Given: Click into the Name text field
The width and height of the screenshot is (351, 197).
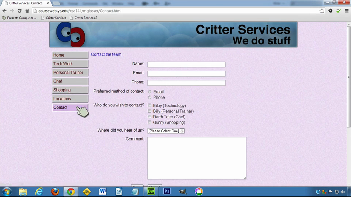Looking at the screenshot, I should (186, 64).
